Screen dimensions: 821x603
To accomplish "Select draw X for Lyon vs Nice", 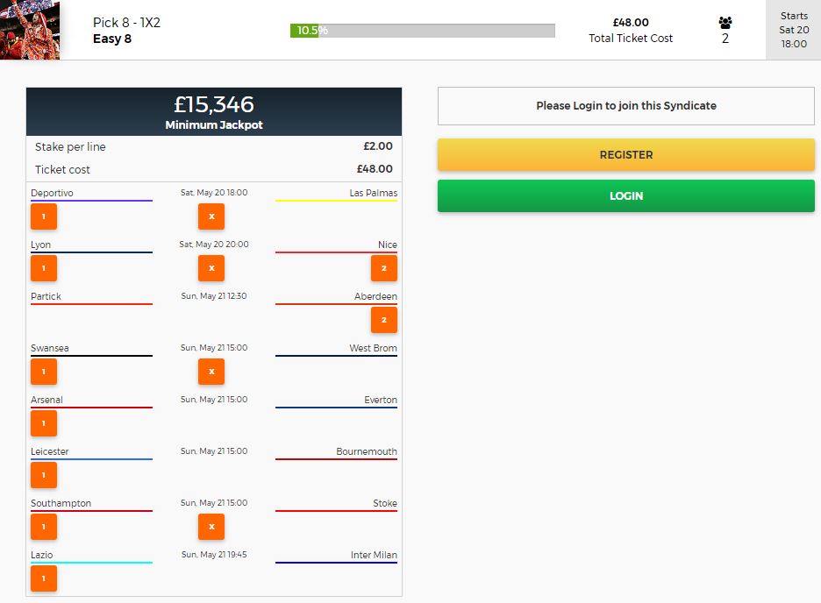I will 211,268.
